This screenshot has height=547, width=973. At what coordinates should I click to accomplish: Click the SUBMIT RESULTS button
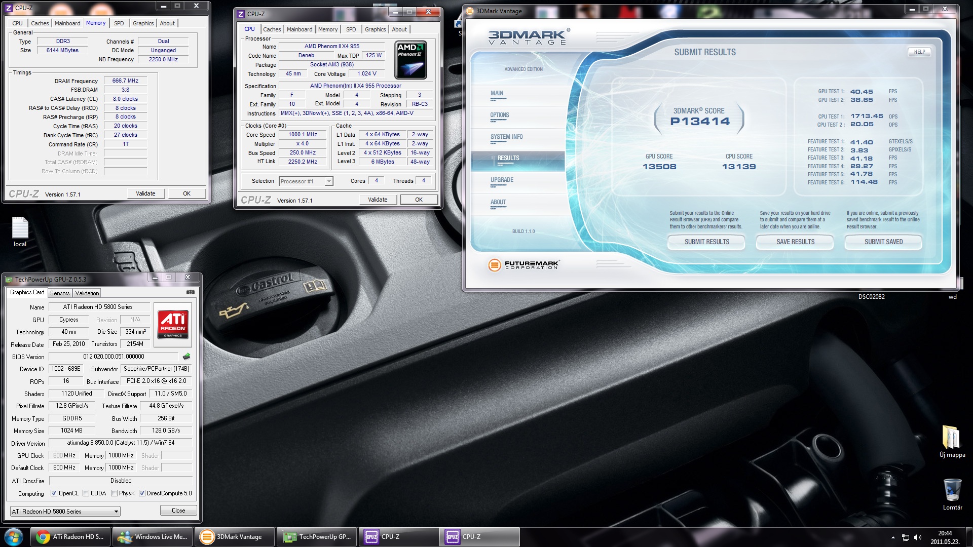(x=706, y=242)
